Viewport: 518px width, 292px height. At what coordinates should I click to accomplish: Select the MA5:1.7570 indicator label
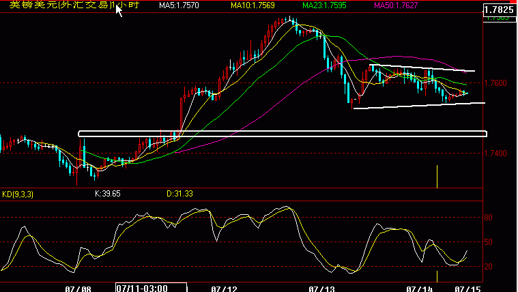[179, 5]
